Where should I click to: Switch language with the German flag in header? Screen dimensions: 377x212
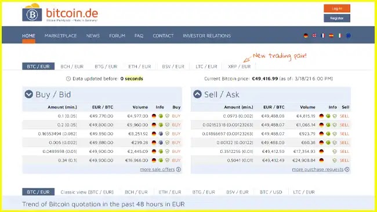[306, 35]
